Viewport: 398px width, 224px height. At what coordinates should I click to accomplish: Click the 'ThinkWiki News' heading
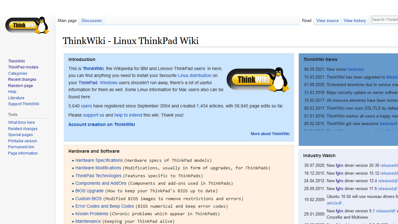pos(320,59)
